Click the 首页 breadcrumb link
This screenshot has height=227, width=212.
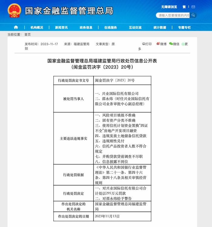pyautogui.click(x=28, y=35)
